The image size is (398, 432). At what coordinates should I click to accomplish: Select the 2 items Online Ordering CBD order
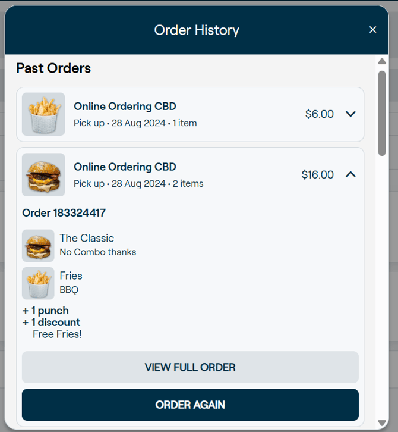coord(125,168)
